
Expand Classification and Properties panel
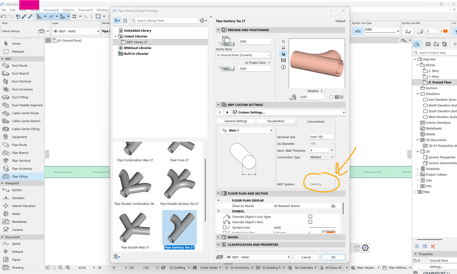point(218,245)
